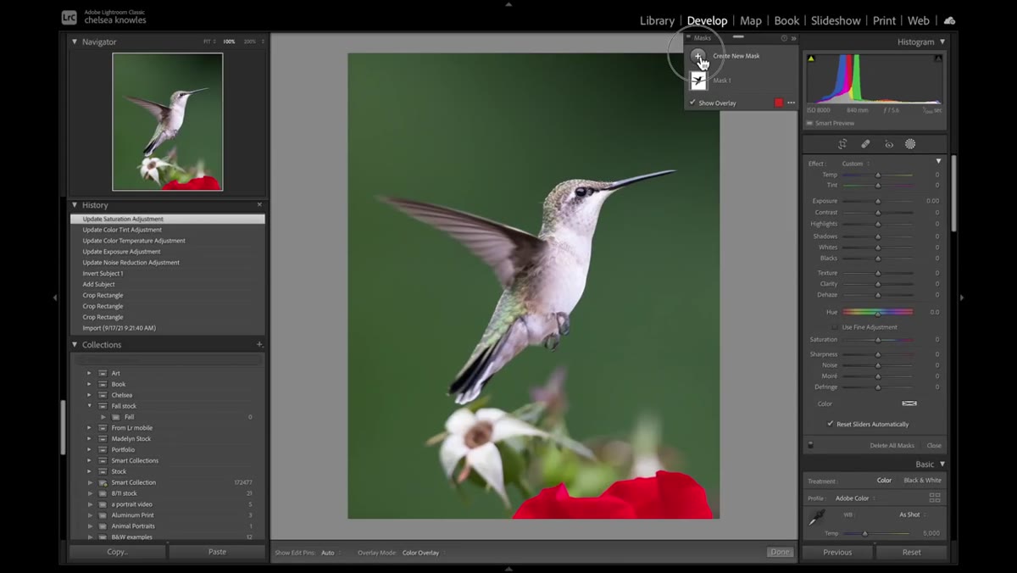
Task: Select the Aluminum Print collection
Action: 132,515
